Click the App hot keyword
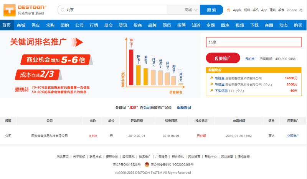This screenshot has width=307, height=179. pos(264,10)
